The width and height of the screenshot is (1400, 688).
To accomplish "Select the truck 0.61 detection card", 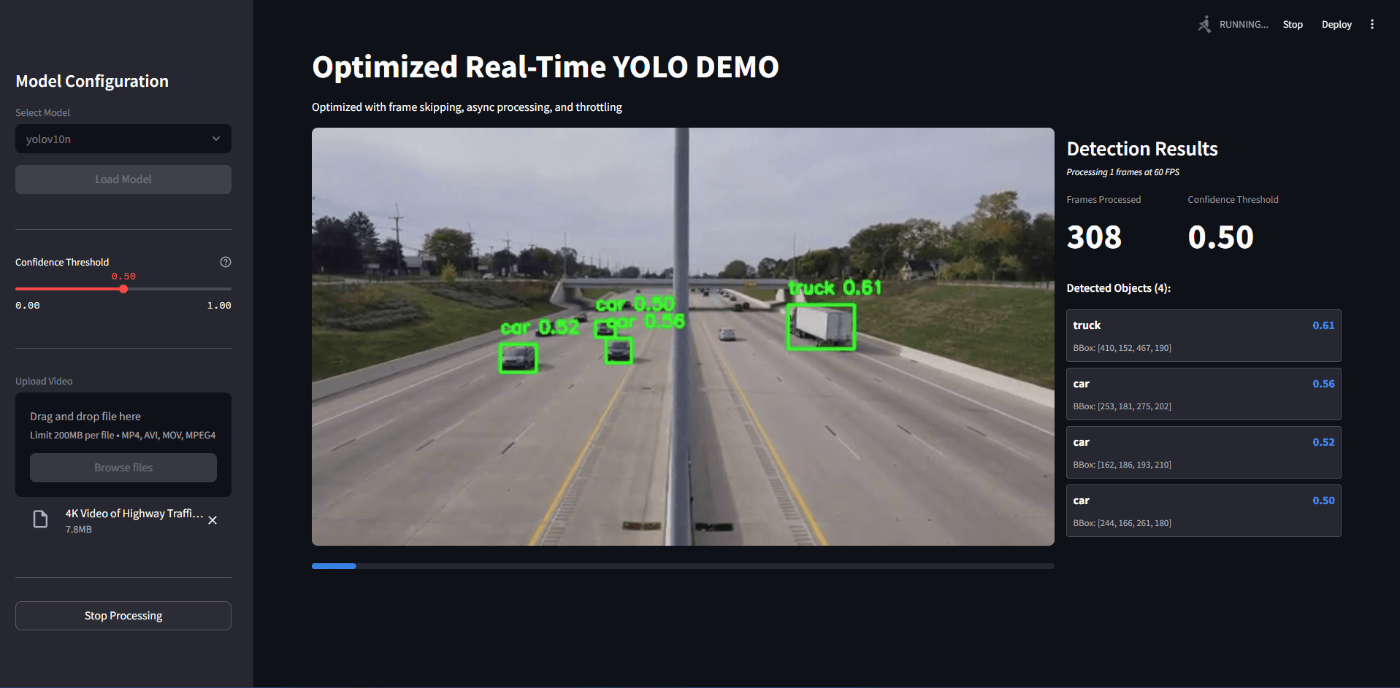I will click(x=1203, y=336).
